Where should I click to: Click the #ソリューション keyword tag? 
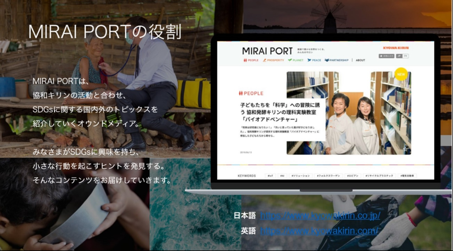coord(300,176)
